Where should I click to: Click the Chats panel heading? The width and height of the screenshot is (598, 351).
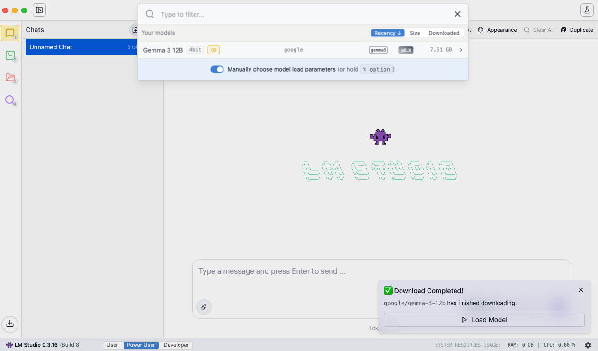35,30
